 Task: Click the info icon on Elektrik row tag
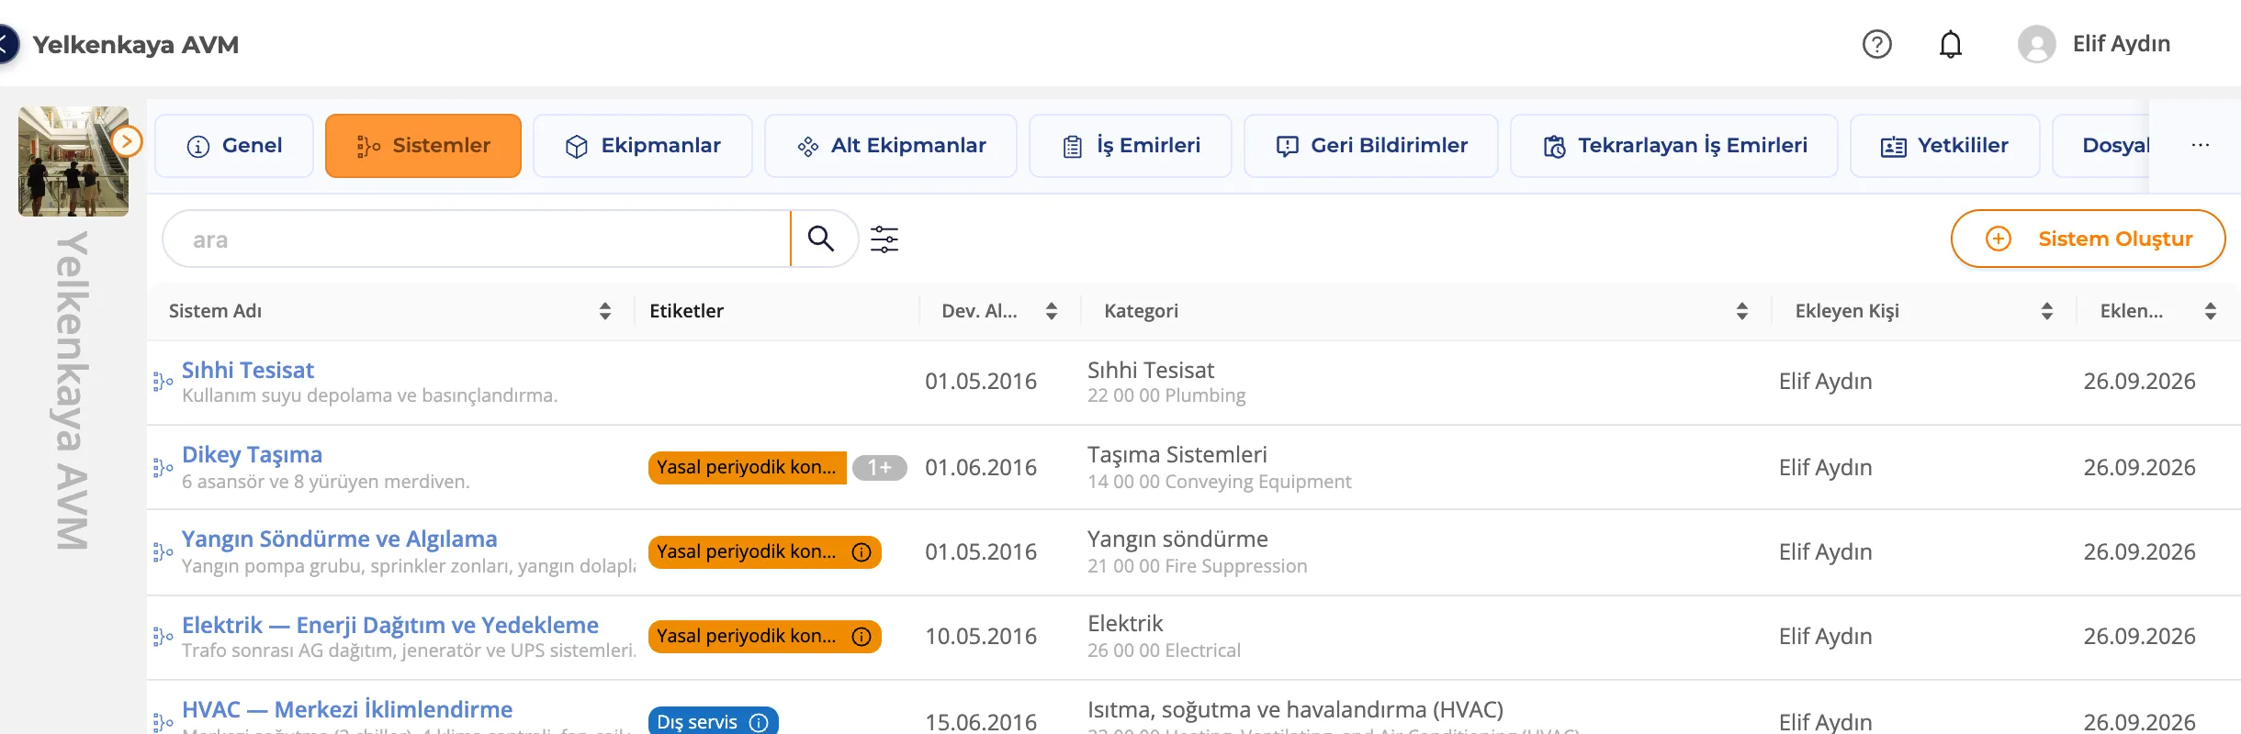[x=861, y=637]
